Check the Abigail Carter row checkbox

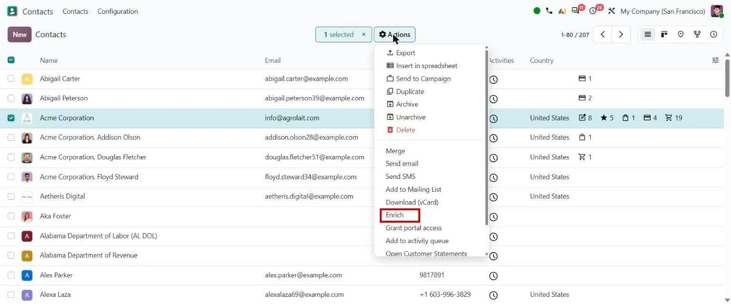point(11,78)
